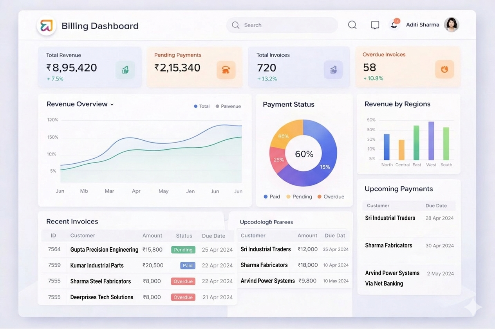
Task: Click the +10.8% change under Overdue Invoices
Action: click(373, 78)
